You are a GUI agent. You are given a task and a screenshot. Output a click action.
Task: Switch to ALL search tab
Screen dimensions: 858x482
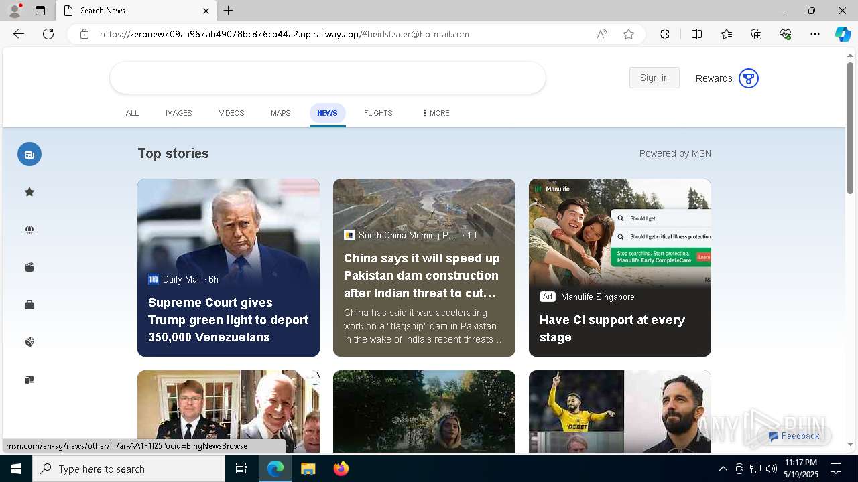pyautogui.click(x=132, y=113)
